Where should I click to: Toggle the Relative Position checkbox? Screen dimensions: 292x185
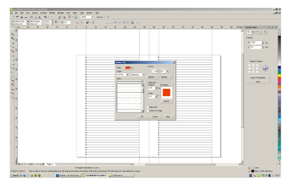pos(248,61)
